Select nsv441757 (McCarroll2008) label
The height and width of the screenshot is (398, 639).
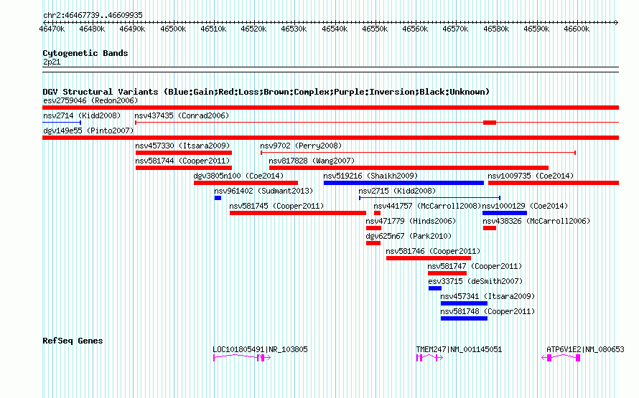point(427,206)
